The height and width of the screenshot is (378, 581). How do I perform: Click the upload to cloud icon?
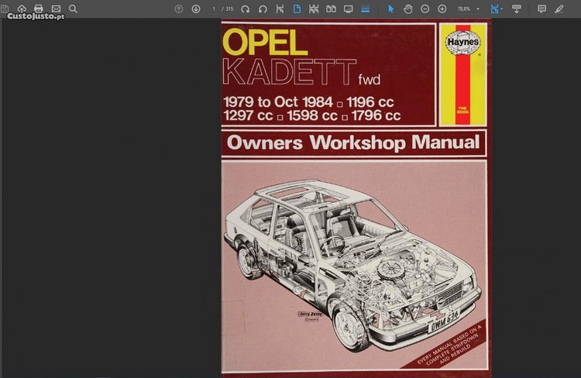point(22,9)
